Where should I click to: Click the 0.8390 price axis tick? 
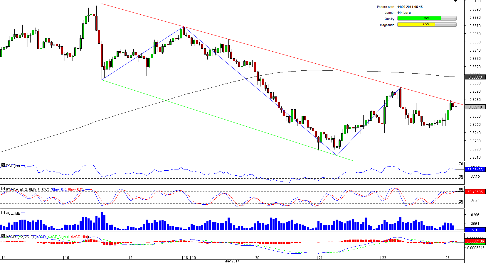(475, 9)
